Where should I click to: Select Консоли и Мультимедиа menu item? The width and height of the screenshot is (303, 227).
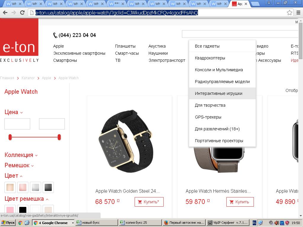(222, 70)
